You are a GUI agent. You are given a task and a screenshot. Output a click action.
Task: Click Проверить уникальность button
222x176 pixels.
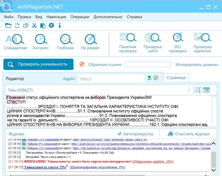pyautogui.click(x=39, y=64)
